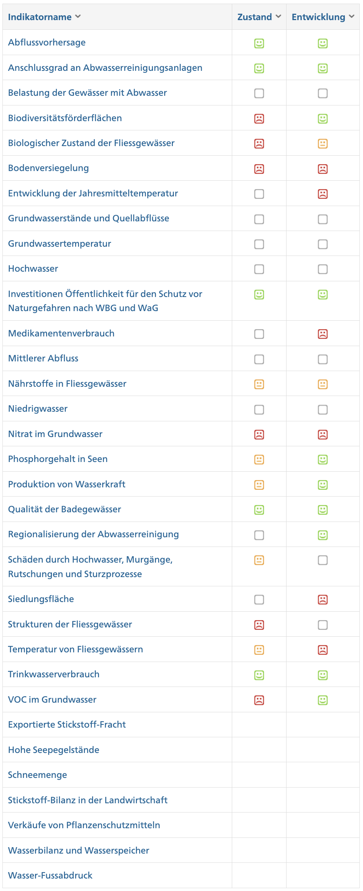The width and height of the screenshot is (363, 891).
Task: Click empty Zustand box for Hochwasser row
Action: [x=259, y=269]
